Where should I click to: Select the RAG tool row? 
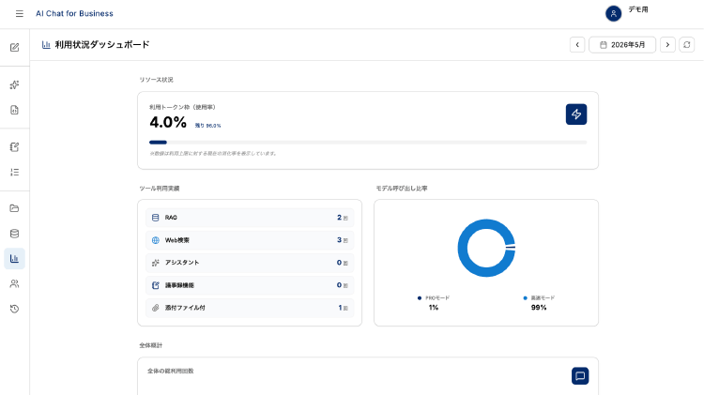pyautogui.click(x=250, y=218)
